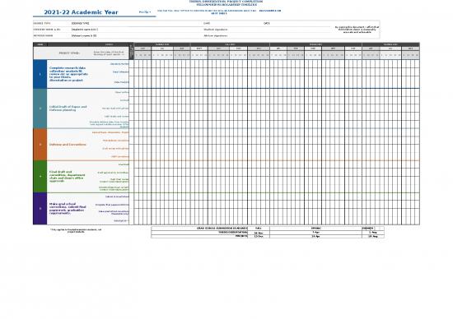Click the purple stage 5 number block

tap(40, 209)
